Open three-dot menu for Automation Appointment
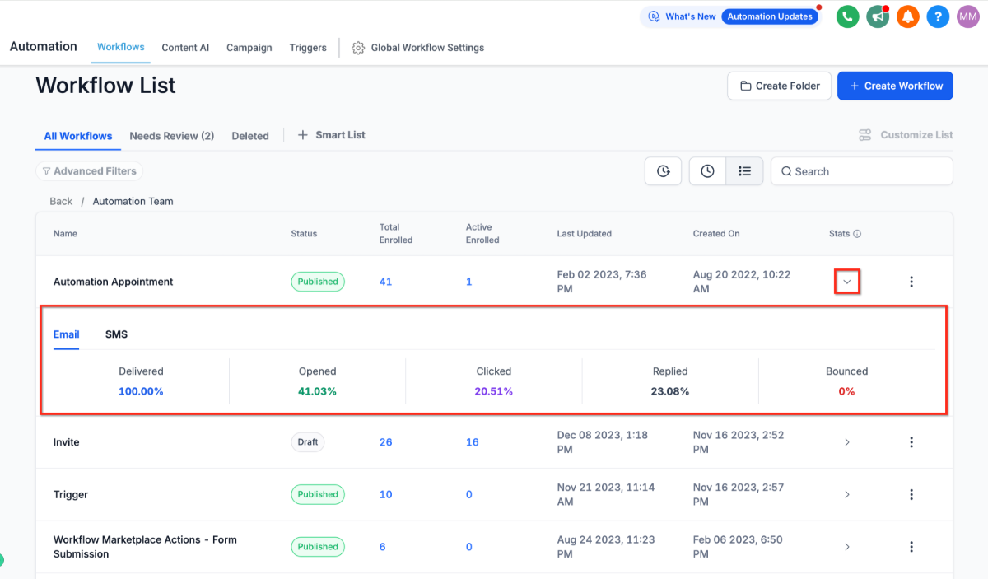 click(x=911, y=282)
